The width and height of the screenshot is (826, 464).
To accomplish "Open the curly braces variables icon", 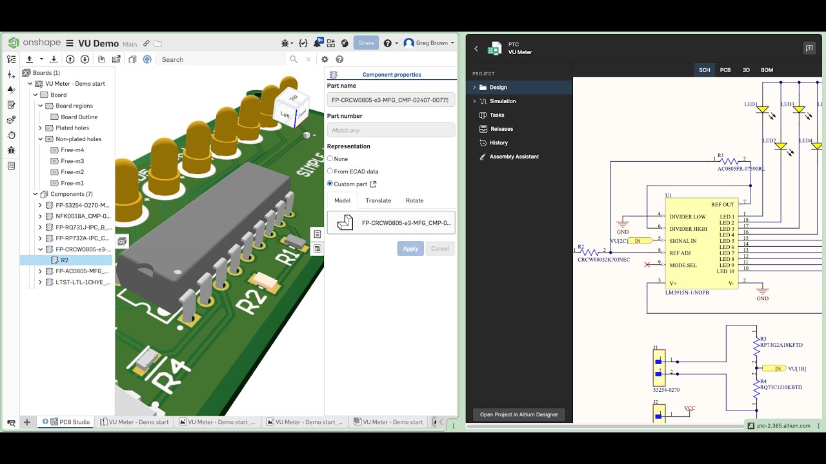I will pyautogui.click(x=303, y=43).
